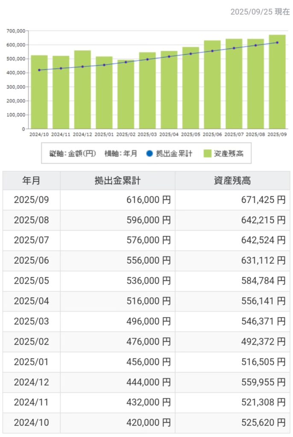Click the 拠出金累計 column header
Screen dimensions: 293x437
click(x=117, y=181)
